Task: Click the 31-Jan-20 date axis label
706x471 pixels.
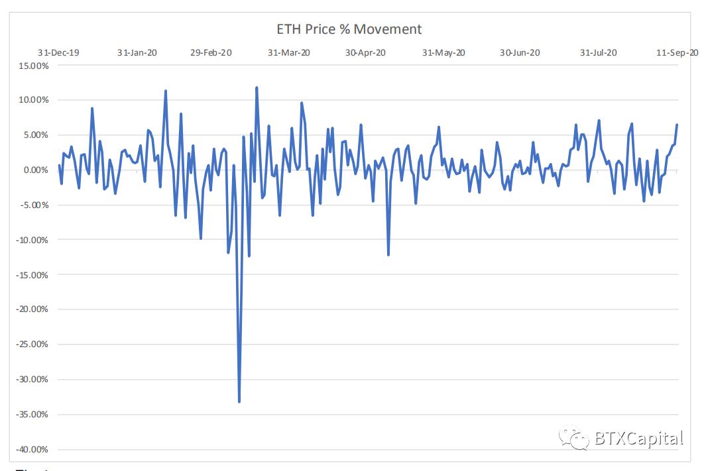Action: pyautogui.click(x=137, y=52)
